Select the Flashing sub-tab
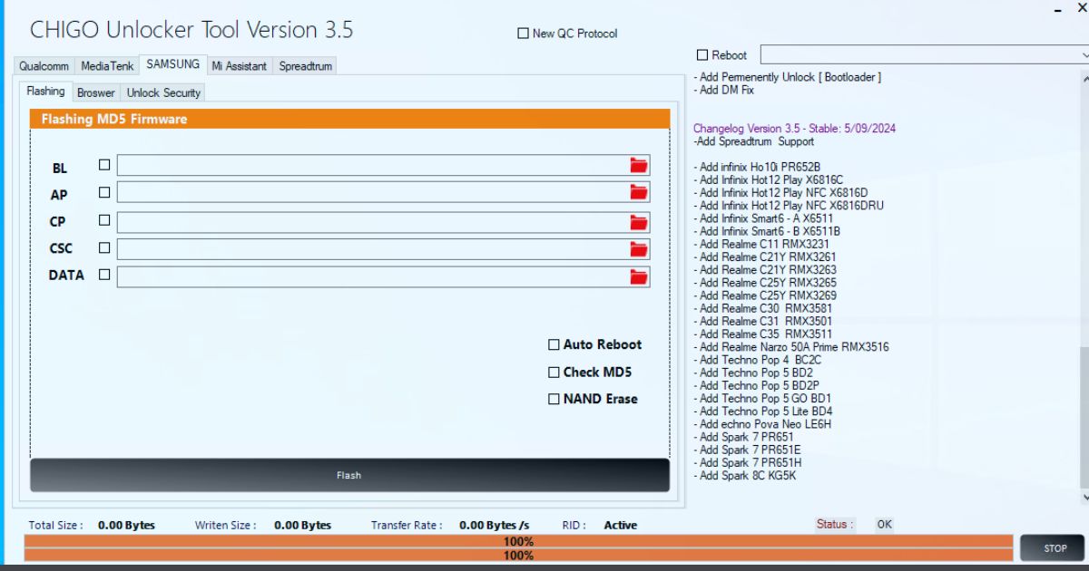Viewport: 1089px width, 571px height. [x=45, y=92]
